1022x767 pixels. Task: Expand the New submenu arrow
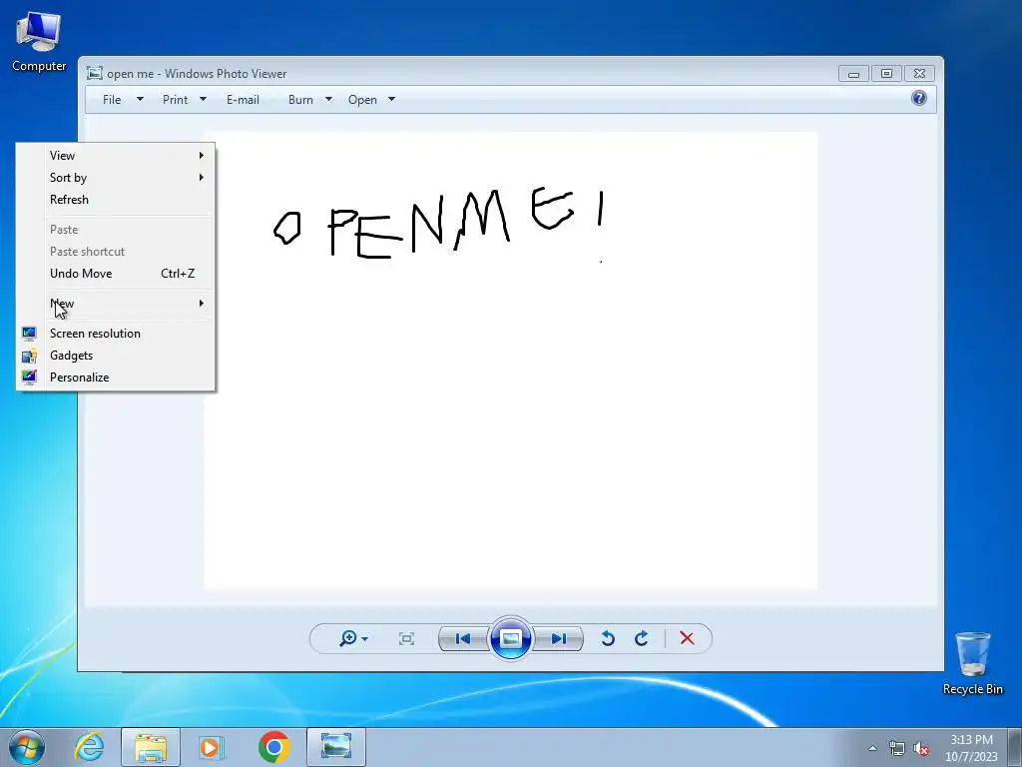pos(202,304)
